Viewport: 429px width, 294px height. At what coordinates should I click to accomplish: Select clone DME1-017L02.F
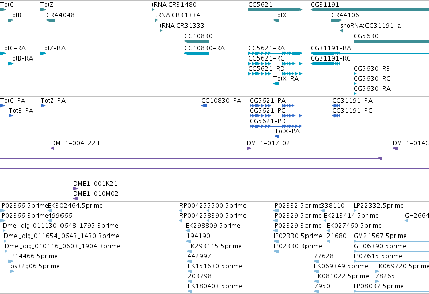[x=271, y=143]
